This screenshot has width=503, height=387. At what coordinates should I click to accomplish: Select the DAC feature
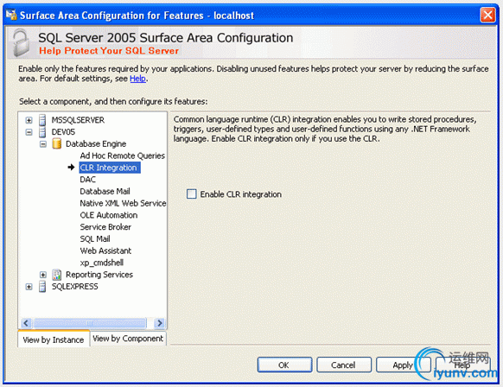[x=88, y=180]
